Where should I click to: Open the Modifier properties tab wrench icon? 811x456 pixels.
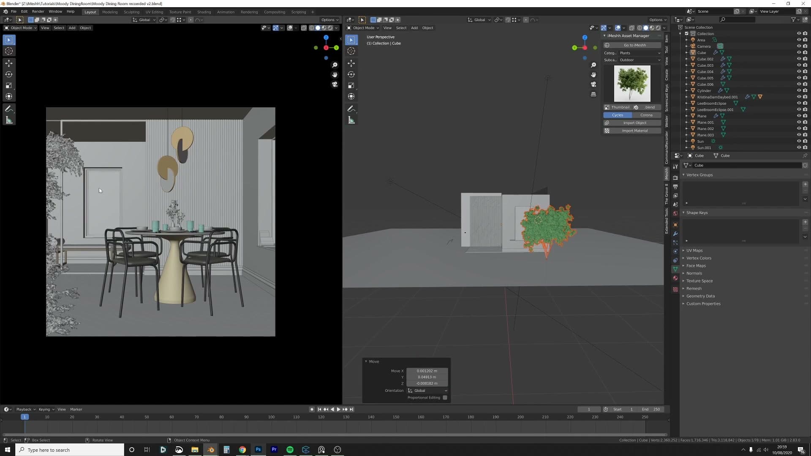click(x=675, y=234)
